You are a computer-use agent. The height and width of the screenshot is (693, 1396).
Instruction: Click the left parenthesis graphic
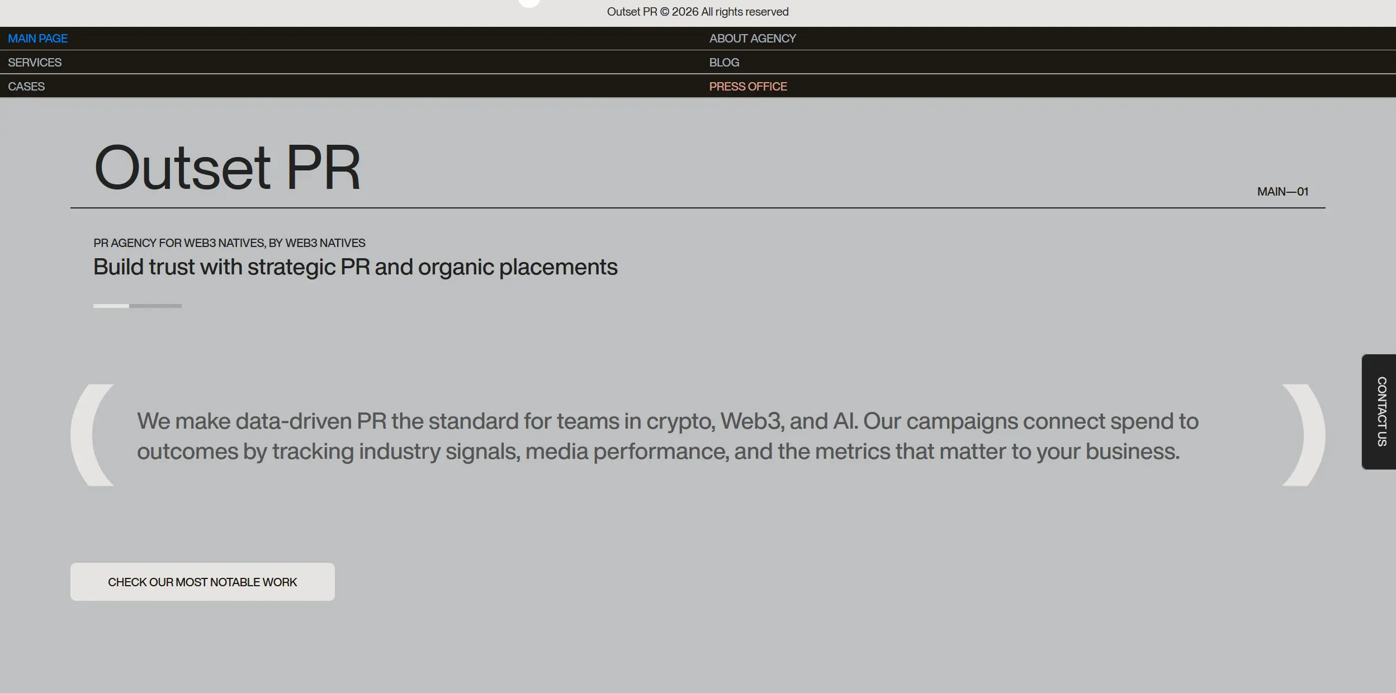click(x=89, y=435)
